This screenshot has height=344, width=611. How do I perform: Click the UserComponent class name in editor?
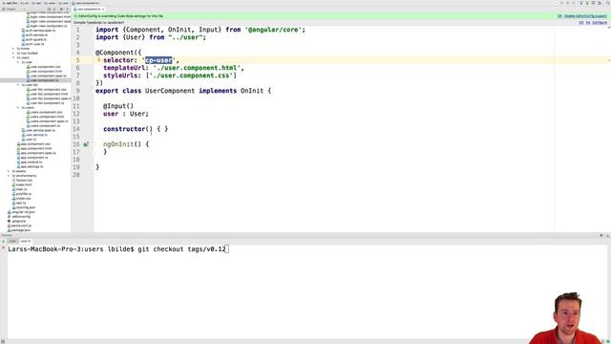170,91
